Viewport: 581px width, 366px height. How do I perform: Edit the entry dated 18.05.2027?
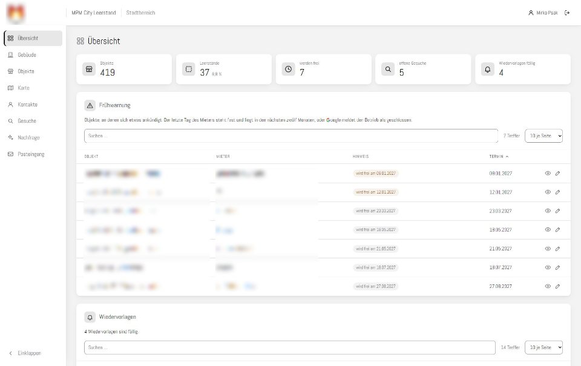point(557,230)
